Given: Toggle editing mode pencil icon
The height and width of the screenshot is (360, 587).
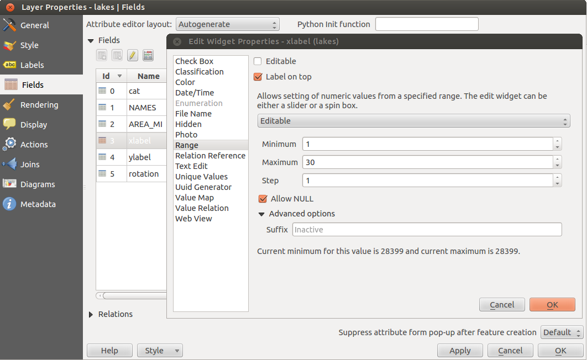Looking at the screenshot, I should 133,55.
